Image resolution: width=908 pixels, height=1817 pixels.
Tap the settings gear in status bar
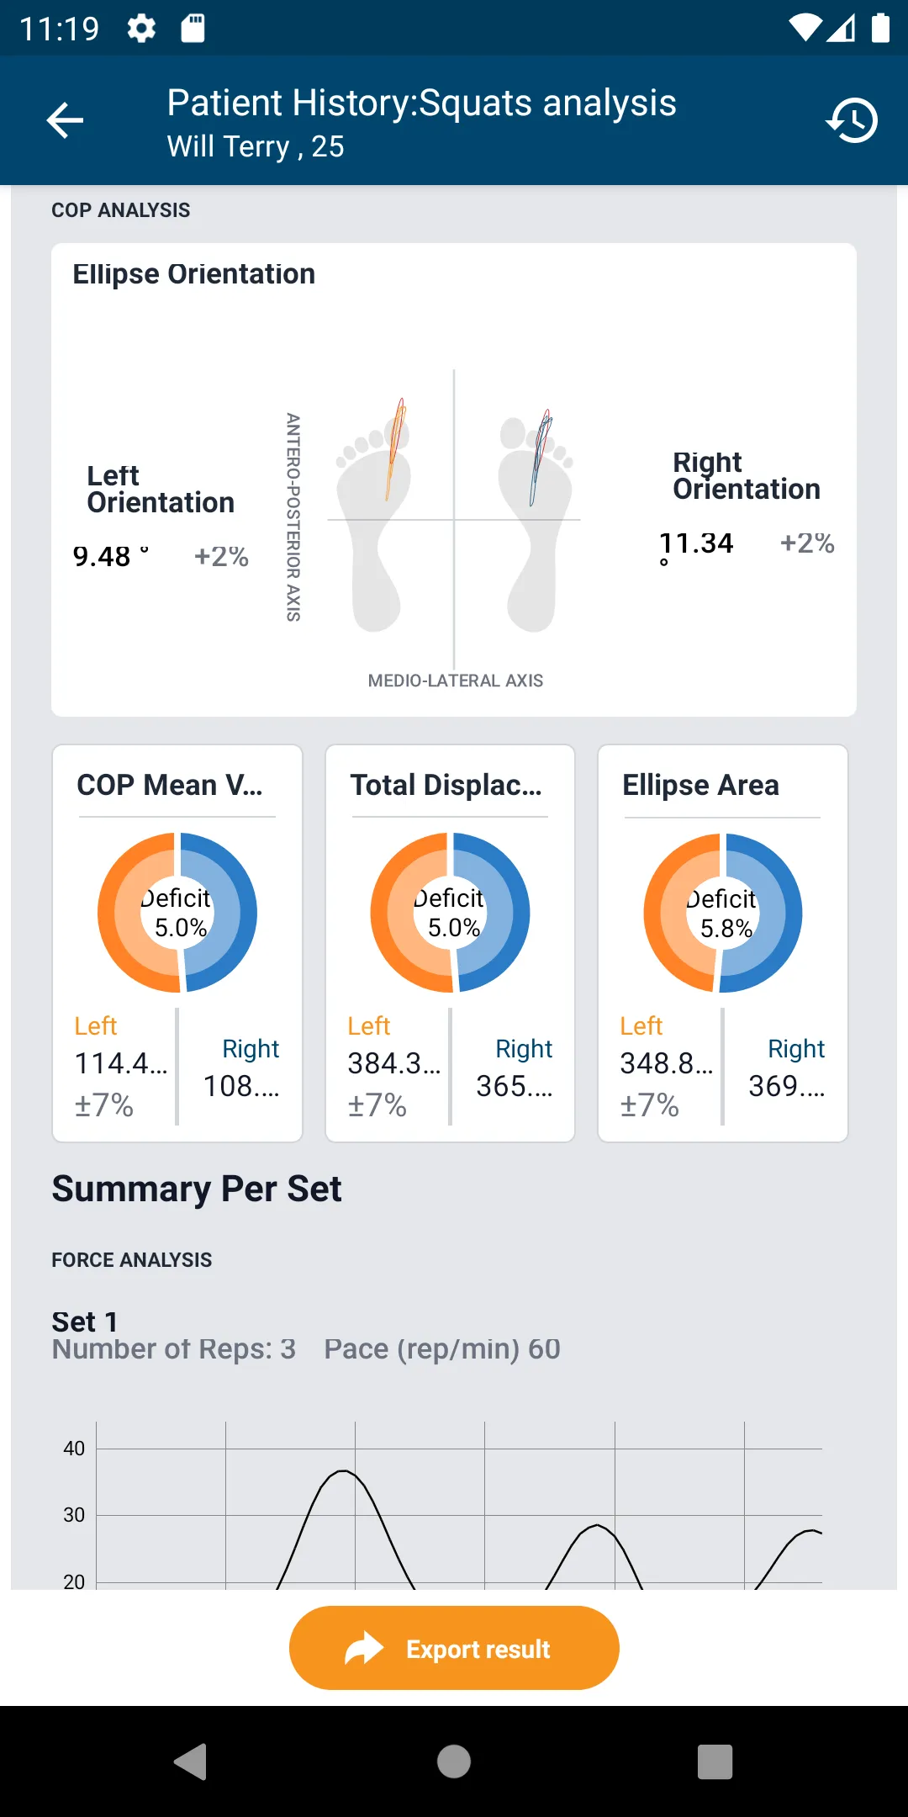(141, 29)
